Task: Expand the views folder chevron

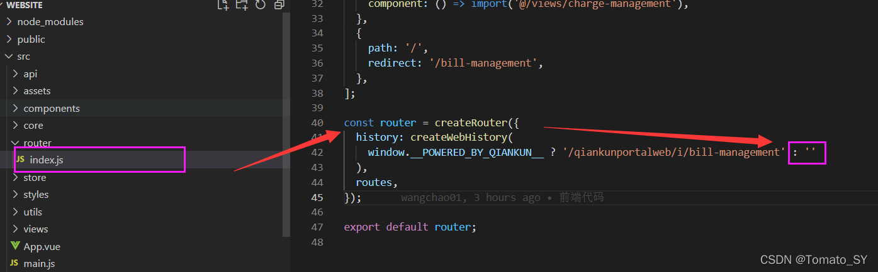Action: [15, 229]
